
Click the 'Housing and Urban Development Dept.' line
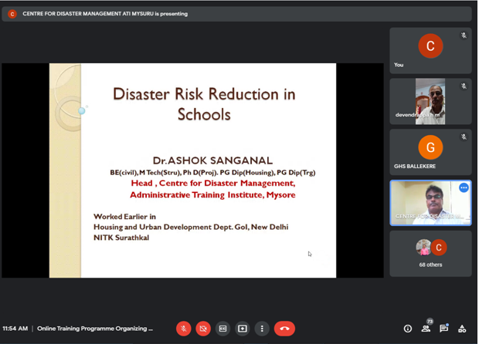tap(191, 227)
